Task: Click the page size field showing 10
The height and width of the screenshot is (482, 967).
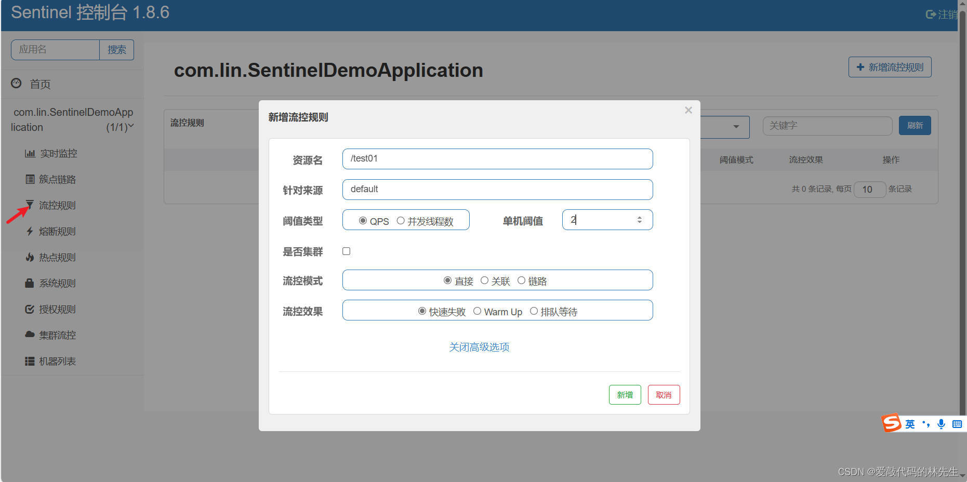Action: pos(870,190)
